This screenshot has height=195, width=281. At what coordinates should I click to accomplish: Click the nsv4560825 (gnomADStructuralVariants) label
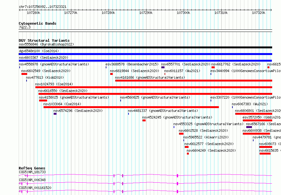[x=155, y=97]
